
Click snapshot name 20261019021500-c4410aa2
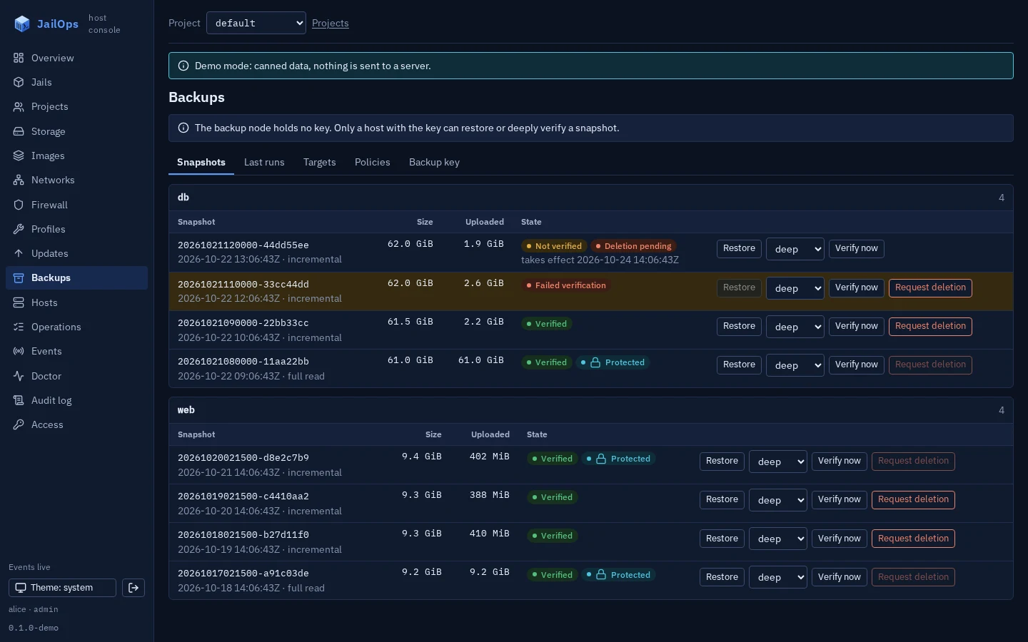(x=243, y=496)
